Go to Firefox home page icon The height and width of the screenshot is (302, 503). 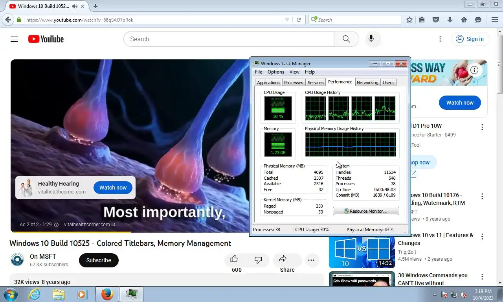464,20
